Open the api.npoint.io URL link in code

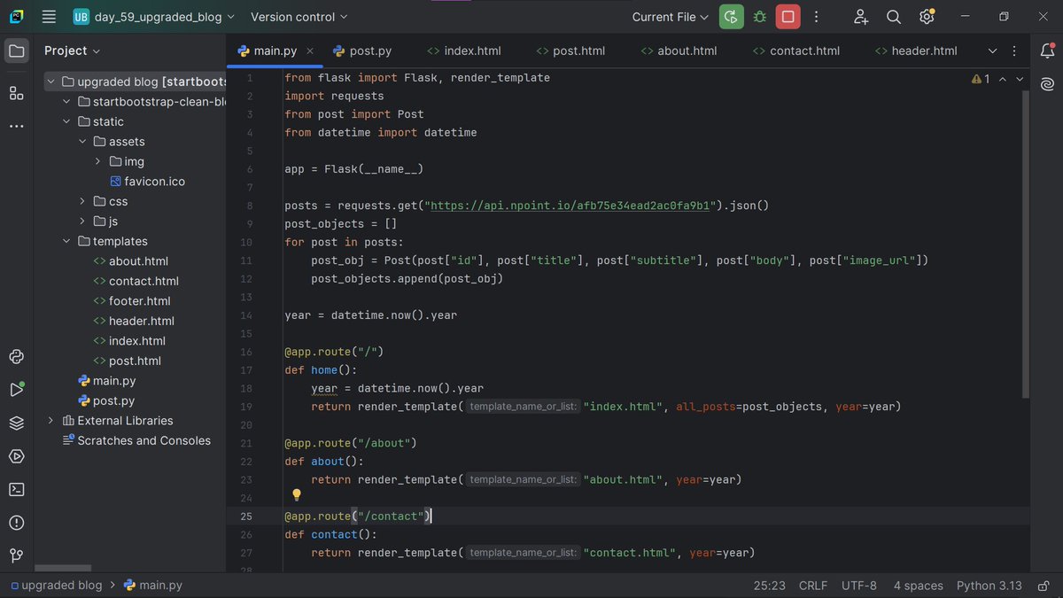(570, 206)
